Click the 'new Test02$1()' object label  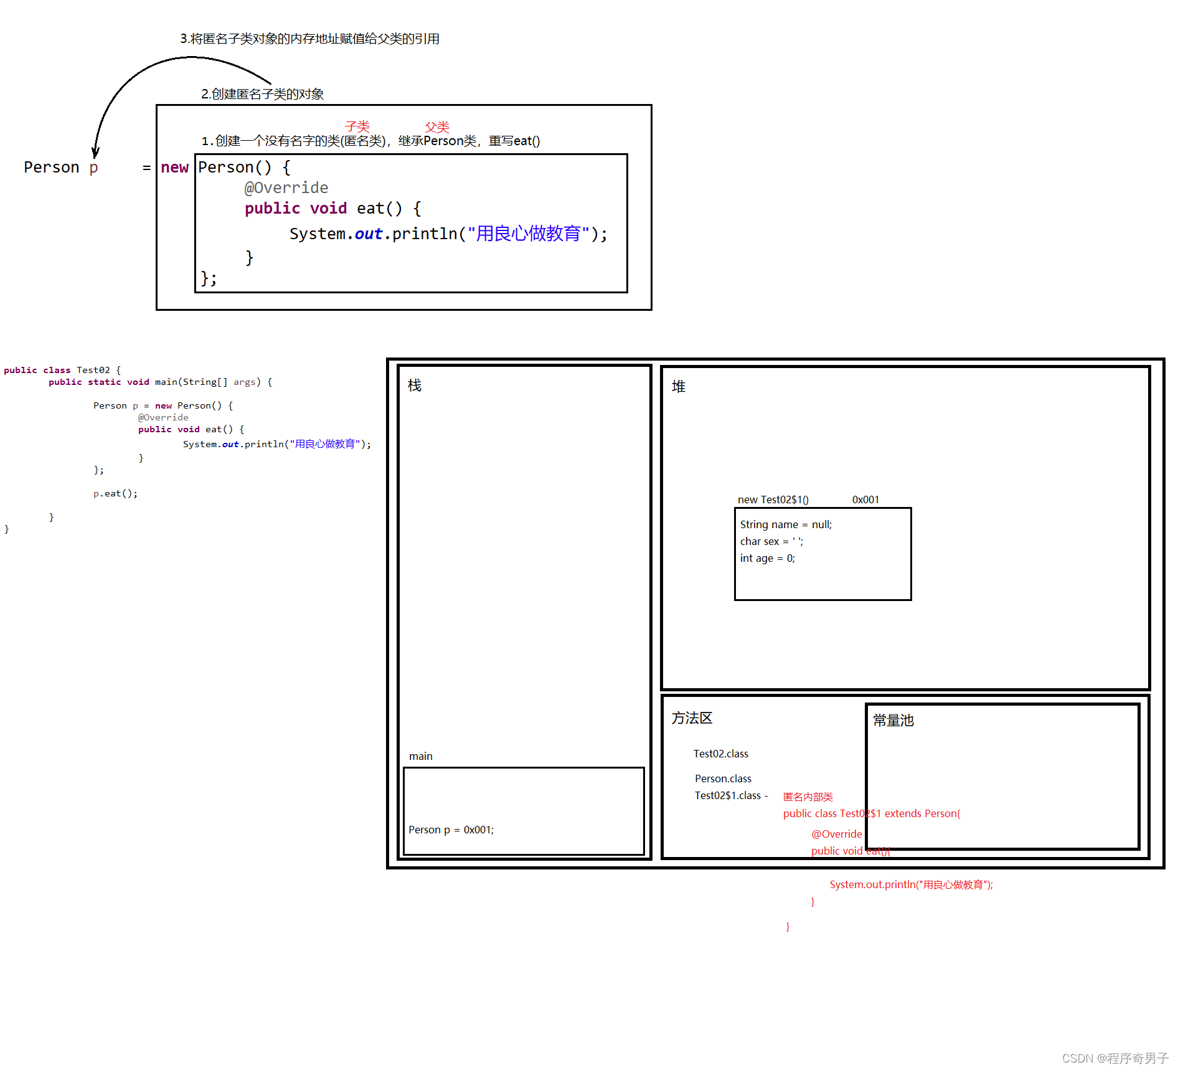[773, 499]
